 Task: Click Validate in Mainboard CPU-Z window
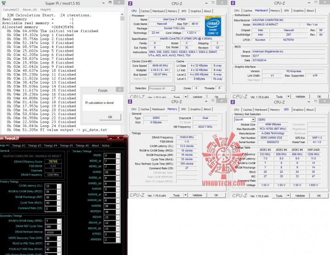[x=300, y=97]
